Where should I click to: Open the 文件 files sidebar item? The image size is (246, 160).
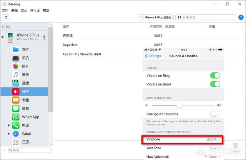coord(25,50)
